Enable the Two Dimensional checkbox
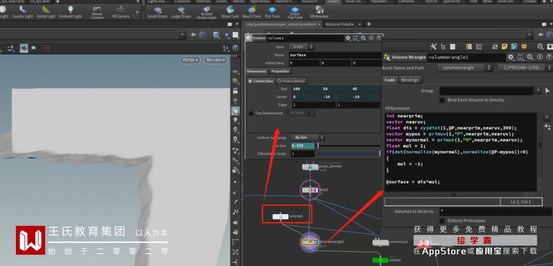553x266 pixels. (251, 113)
